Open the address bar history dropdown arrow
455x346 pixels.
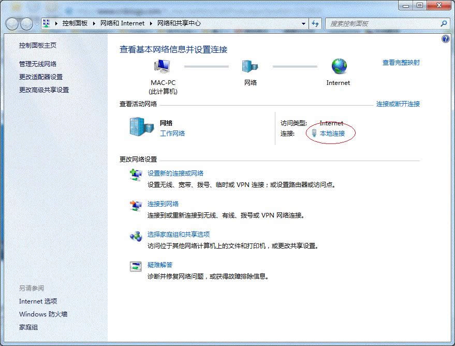click(x=303, y=23)
